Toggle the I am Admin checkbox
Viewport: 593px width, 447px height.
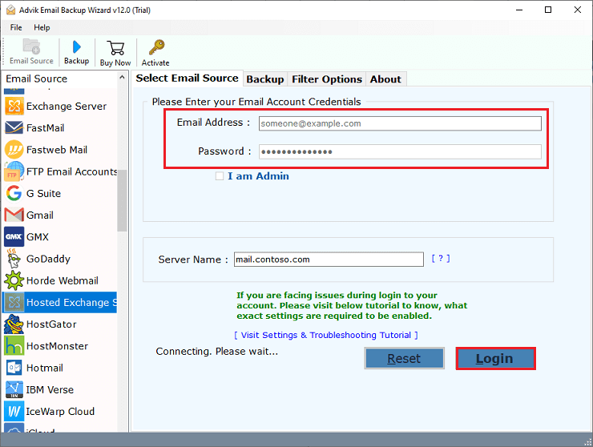[x=220, y=176]
